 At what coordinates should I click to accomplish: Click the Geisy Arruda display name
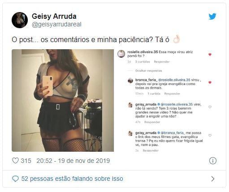click(x=54, y=16)
